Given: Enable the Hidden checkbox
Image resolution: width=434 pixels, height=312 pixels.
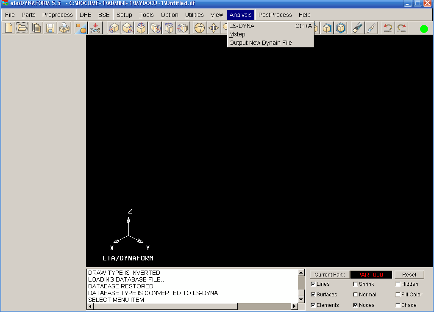Looking at the screenshot, I should [x=398, y=284].
